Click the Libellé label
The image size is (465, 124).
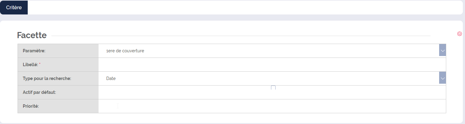30,65
